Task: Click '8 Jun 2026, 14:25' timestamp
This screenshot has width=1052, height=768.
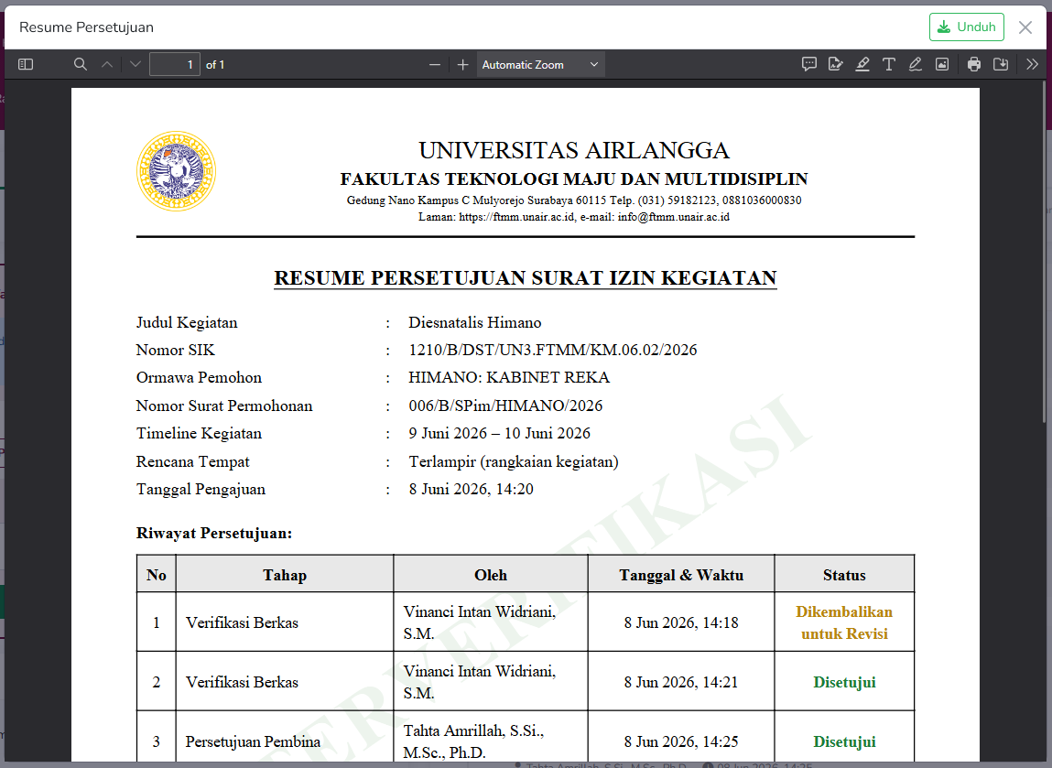Action: point(681,741)
